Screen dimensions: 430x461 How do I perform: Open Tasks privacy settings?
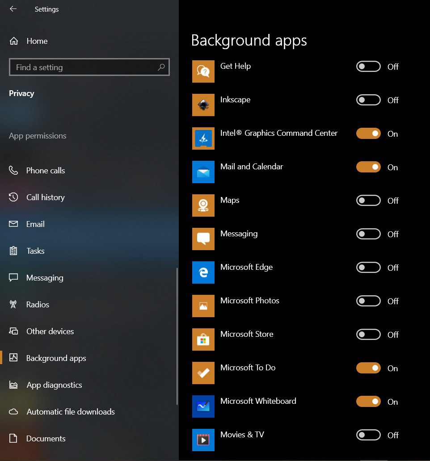coord(35,251)
